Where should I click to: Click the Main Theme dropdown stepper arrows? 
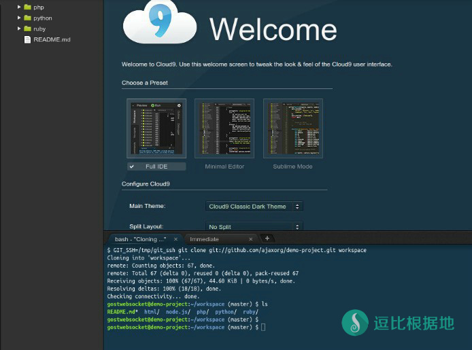(x=297, y=207)
